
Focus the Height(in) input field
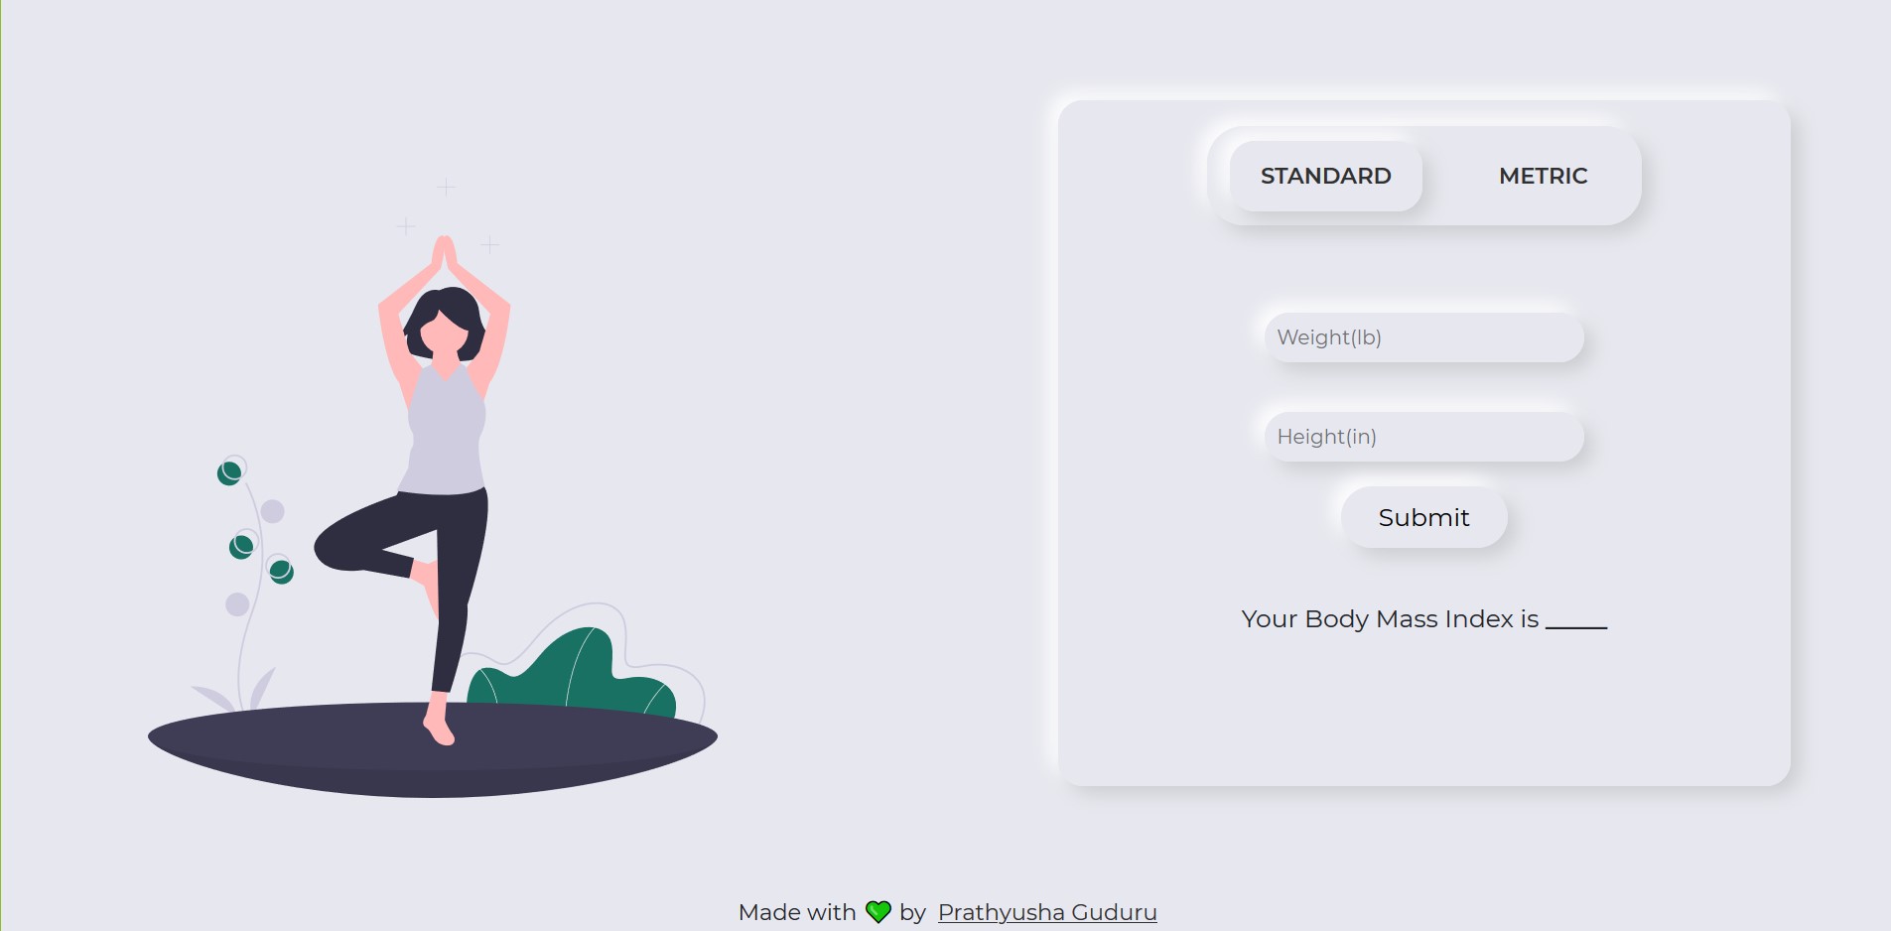tap(1423, 437)
